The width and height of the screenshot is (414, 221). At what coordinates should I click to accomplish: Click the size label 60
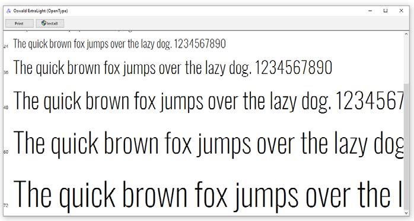[6, 152]
